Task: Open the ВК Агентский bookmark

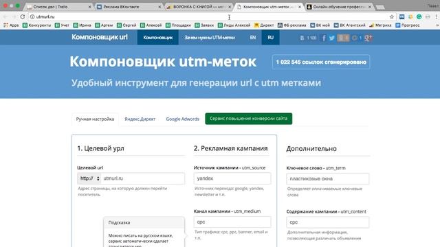Action: point(349,25)
